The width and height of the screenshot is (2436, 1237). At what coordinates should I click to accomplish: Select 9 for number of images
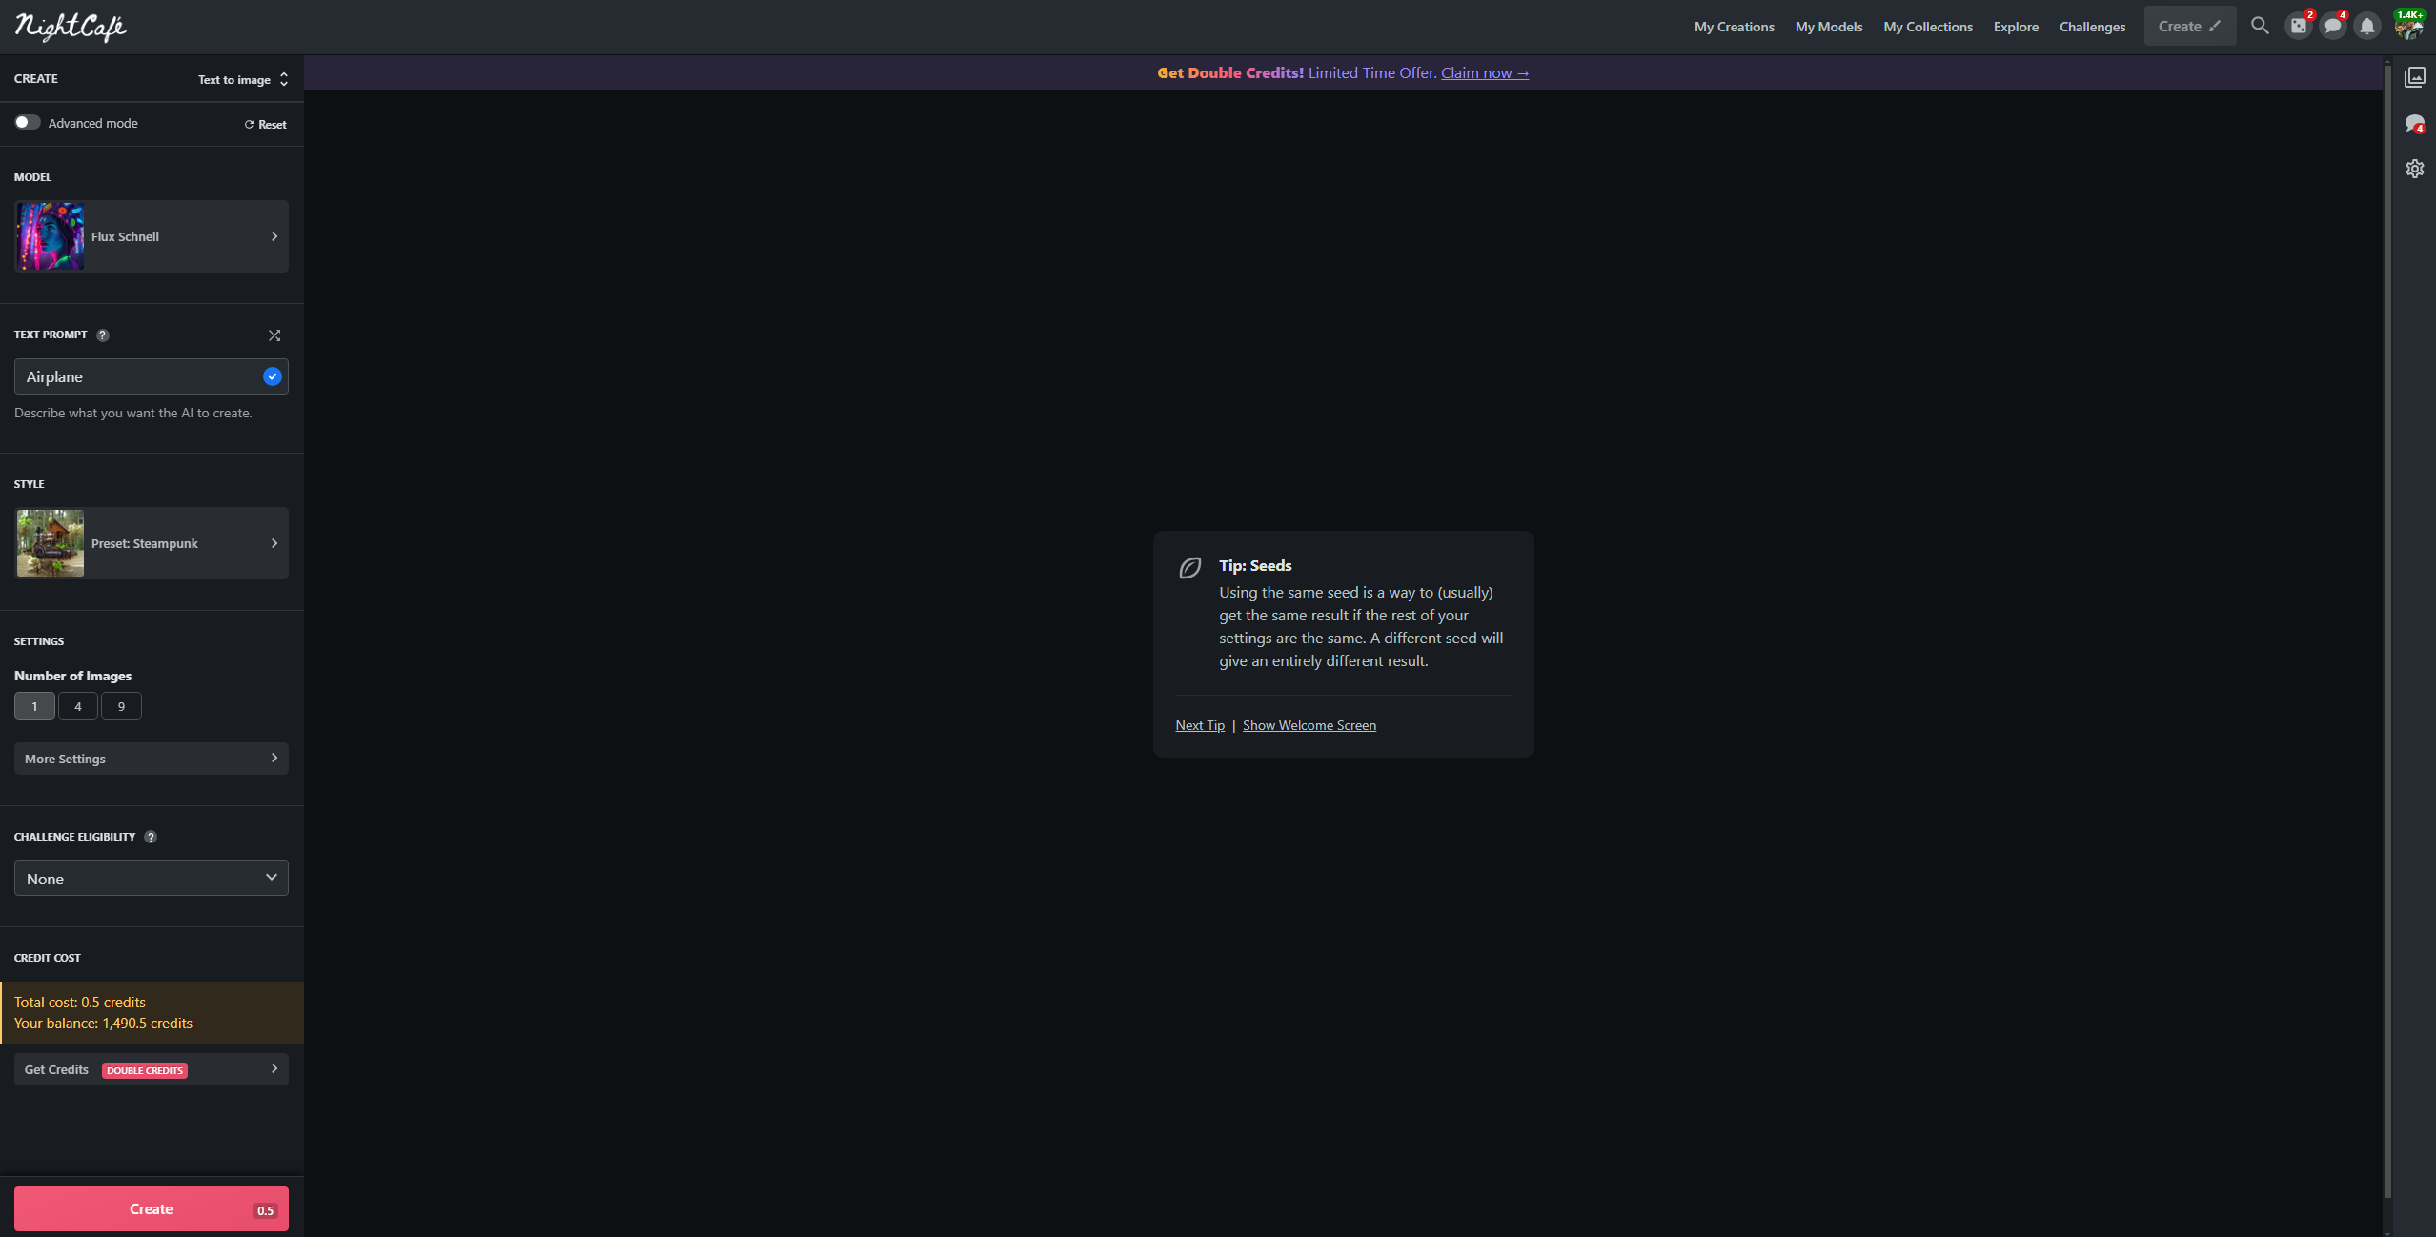pyautogui.click(x=121, y=706)
